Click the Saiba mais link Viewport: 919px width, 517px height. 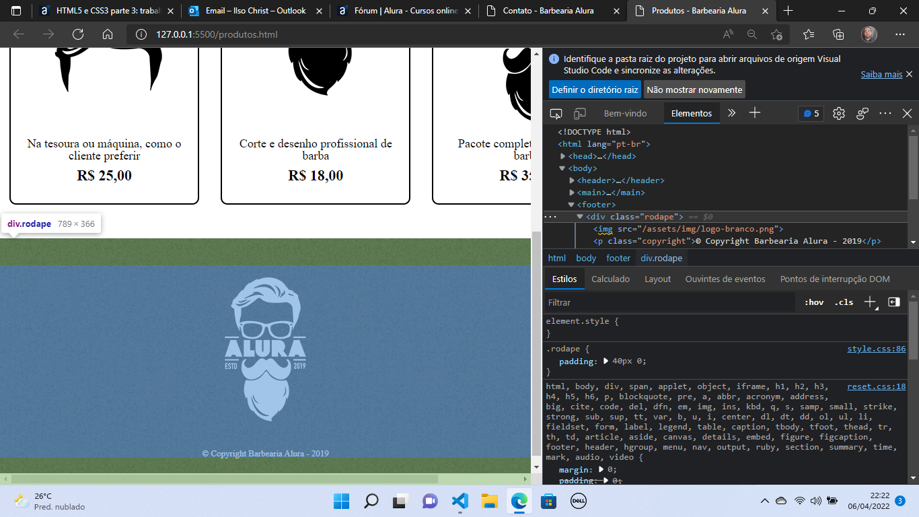(881, 75)
